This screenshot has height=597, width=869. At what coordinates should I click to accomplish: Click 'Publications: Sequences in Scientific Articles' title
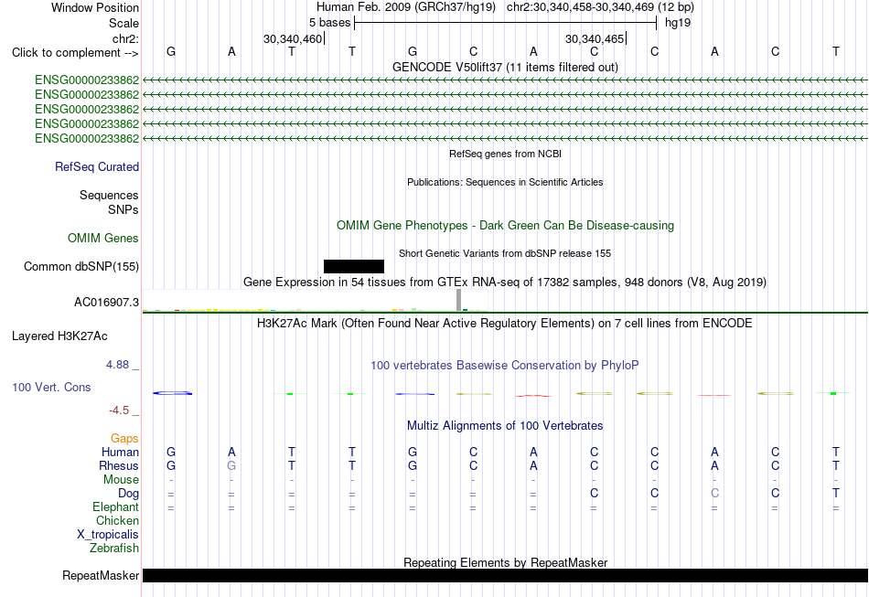[505, 182]
